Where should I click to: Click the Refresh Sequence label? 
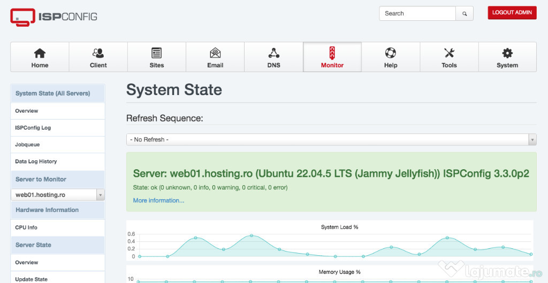click(165, 118)
